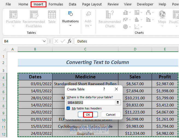Click the Select All corner triangle
The height and width of the screenshot is (138, 179).
pos(4,49)
